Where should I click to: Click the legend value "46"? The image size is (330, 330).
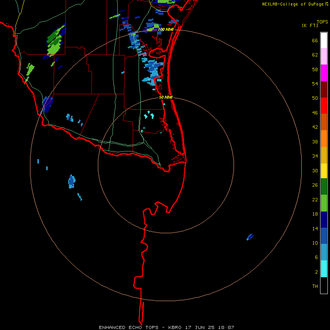[x=315, y=113]
